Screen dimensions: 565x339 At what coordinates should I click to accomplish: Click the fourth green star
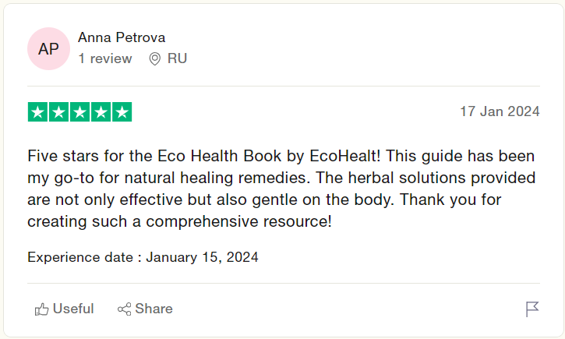pyautogui.click(x=101, y=112)
